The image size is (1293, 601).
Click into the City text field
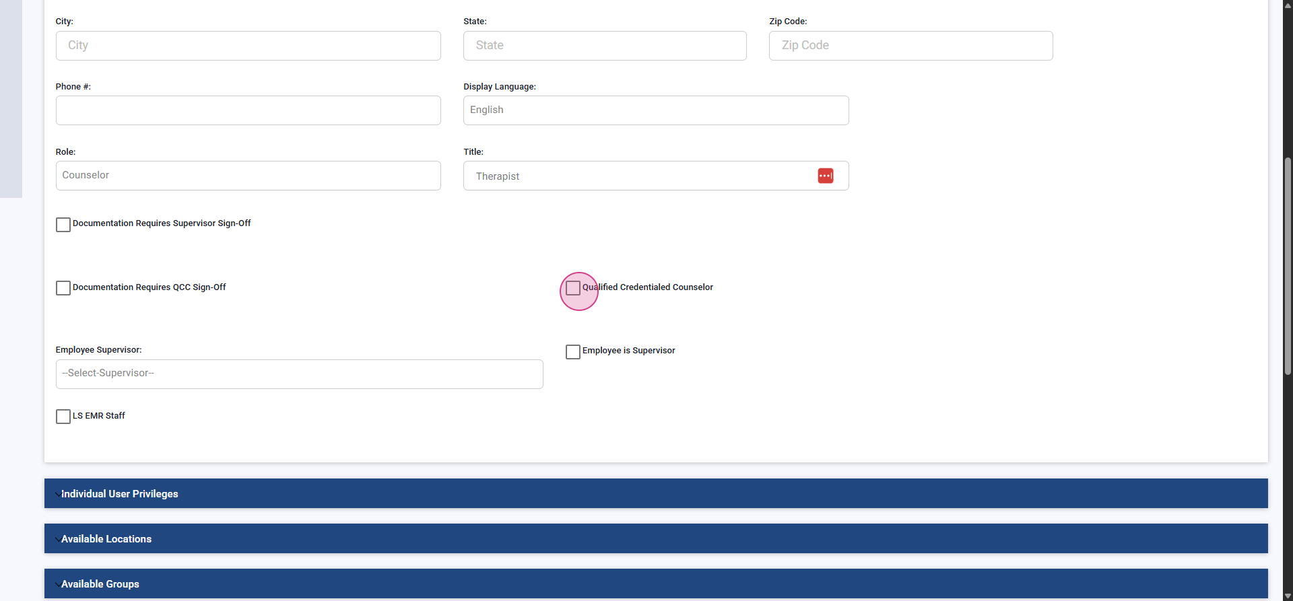click(x=248, y=46)
